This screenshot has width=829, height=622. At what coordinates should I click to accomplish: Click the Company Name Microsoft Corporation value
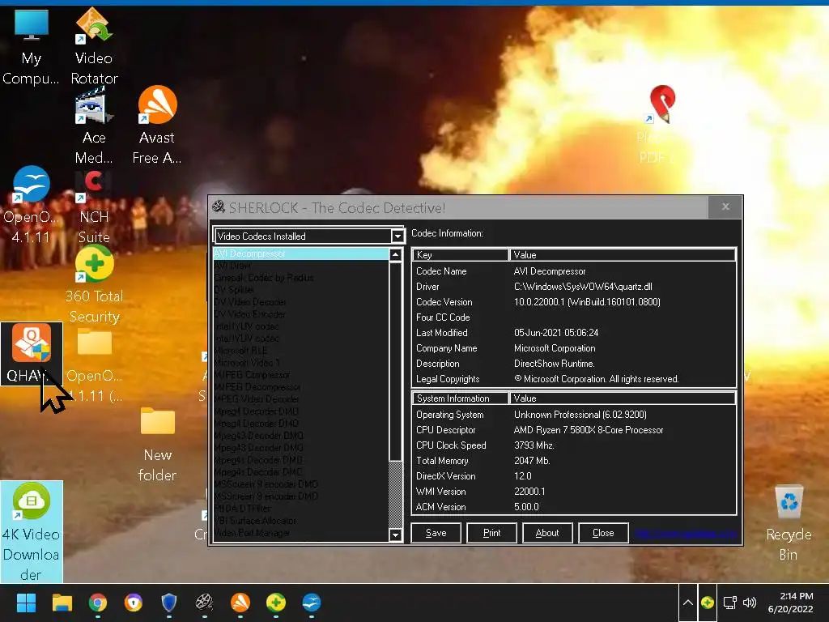555,348
